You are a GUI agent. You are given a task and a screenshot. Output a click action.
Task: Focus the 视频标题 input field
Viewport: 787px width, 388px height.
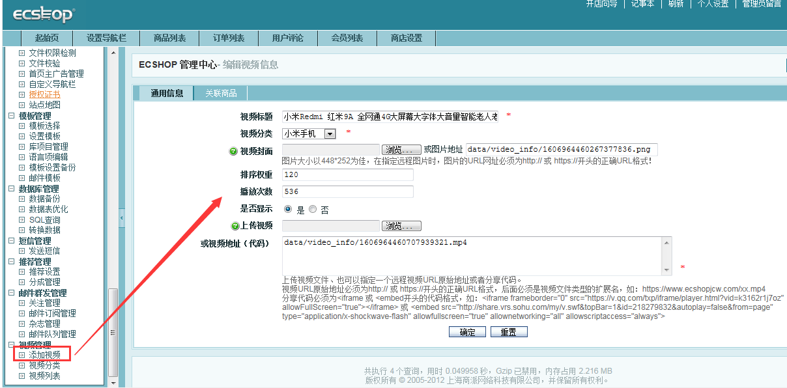click(x=390, y=117)
